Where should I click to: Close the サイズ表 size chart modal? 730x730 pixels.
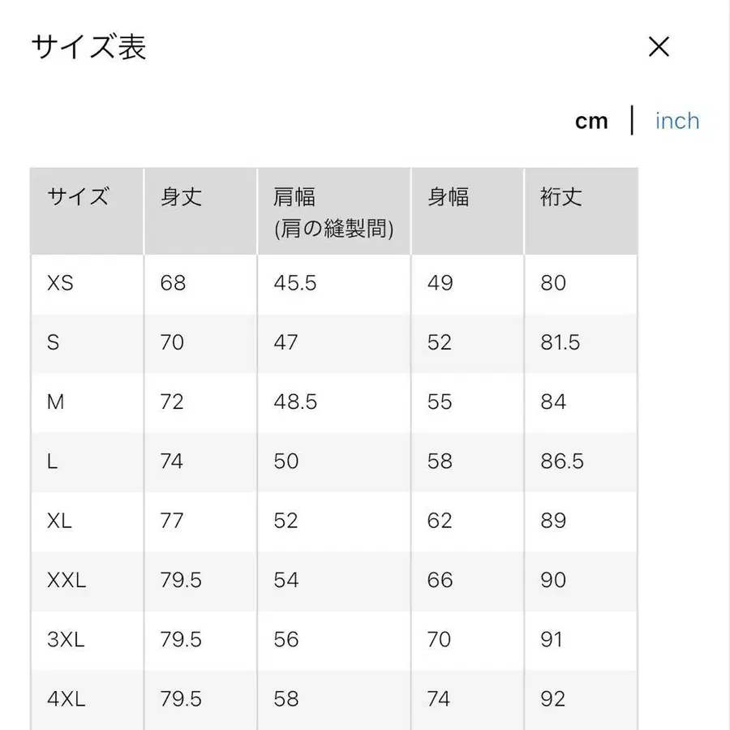tap(659, 47)
